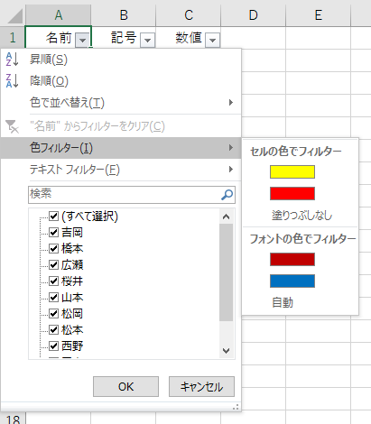371x424 pixels.
Task: Uncheck the 吉岡 checkbox
Action: coord(53,232)
